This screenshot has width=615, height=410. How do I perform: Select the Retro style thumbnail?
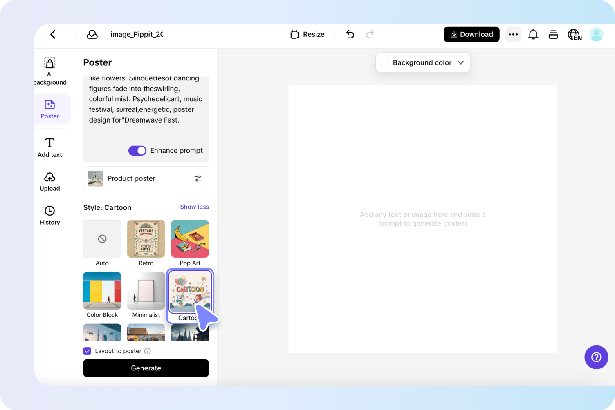pyautogui.click(x=146, y=238)
